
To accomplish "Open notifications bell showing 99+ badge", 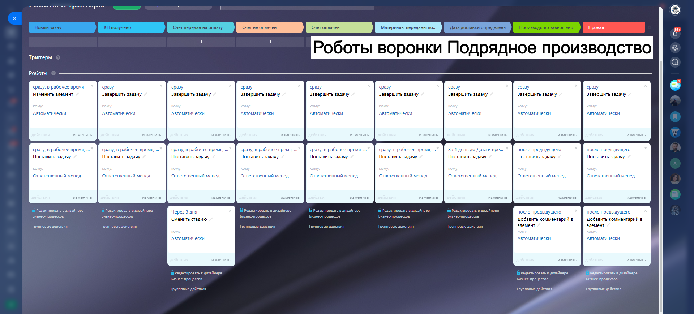I will [675, 34].
